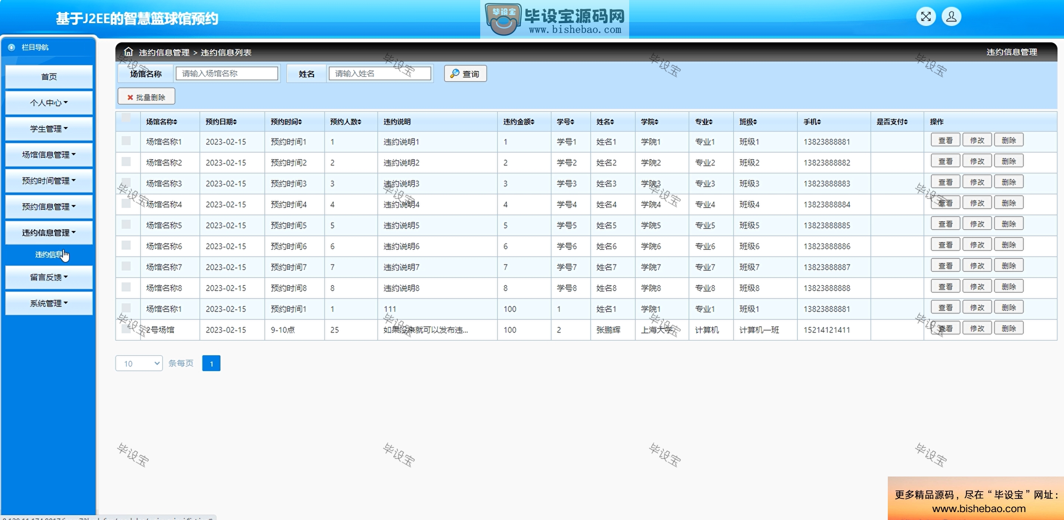1064x520 pixels.
Task: Click 查看 for row 2号场馆
Action: tap(945, 328)
